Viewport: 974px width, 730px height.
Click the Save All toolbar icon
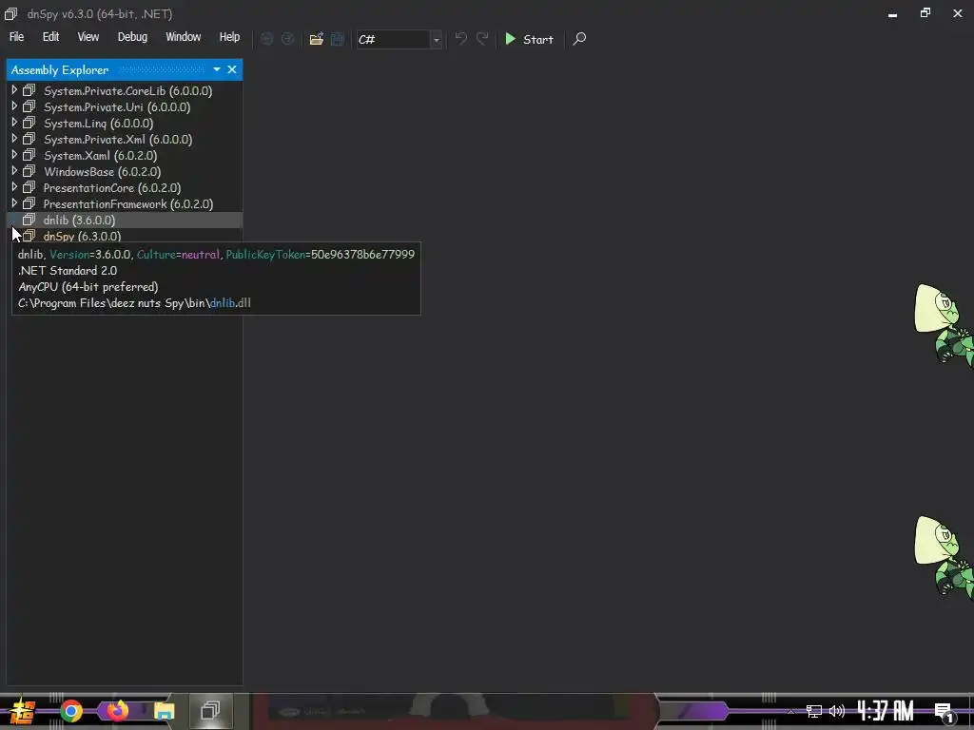[x=338, y=39]
